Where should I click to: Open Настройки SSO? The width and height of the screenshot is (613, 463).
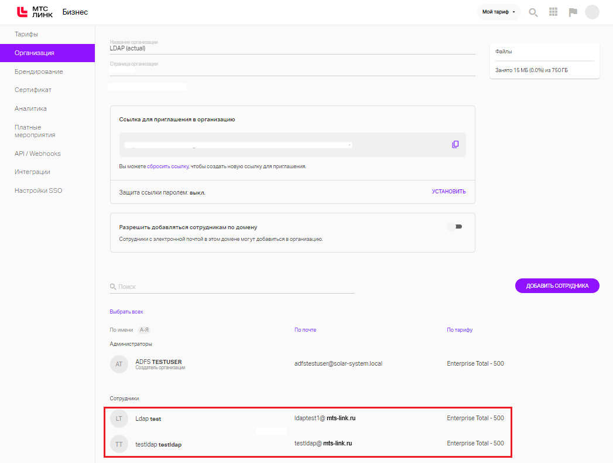click(38, 190)
